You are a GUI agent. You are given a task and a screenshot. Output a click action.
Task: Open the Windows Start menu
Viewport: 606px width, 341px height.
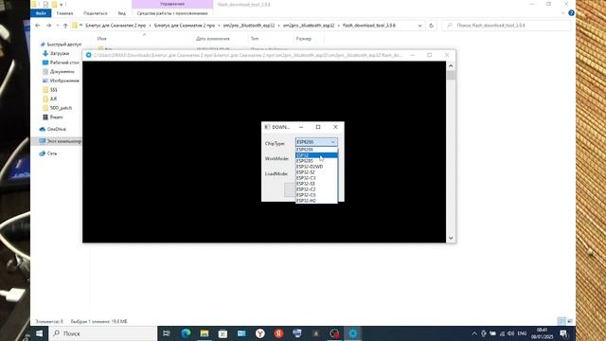(x=40, y=333)
